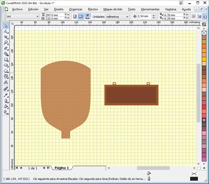Click the add page after button

tap(44, 168)
